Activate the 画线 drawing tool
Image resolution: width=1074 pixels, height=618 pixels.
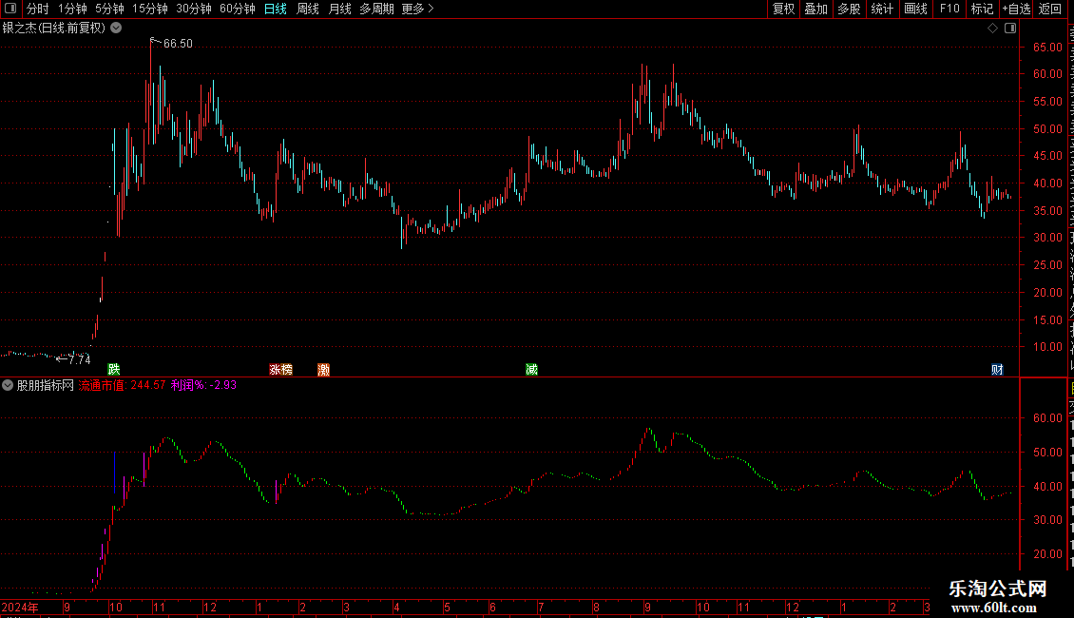pos(916,9)
